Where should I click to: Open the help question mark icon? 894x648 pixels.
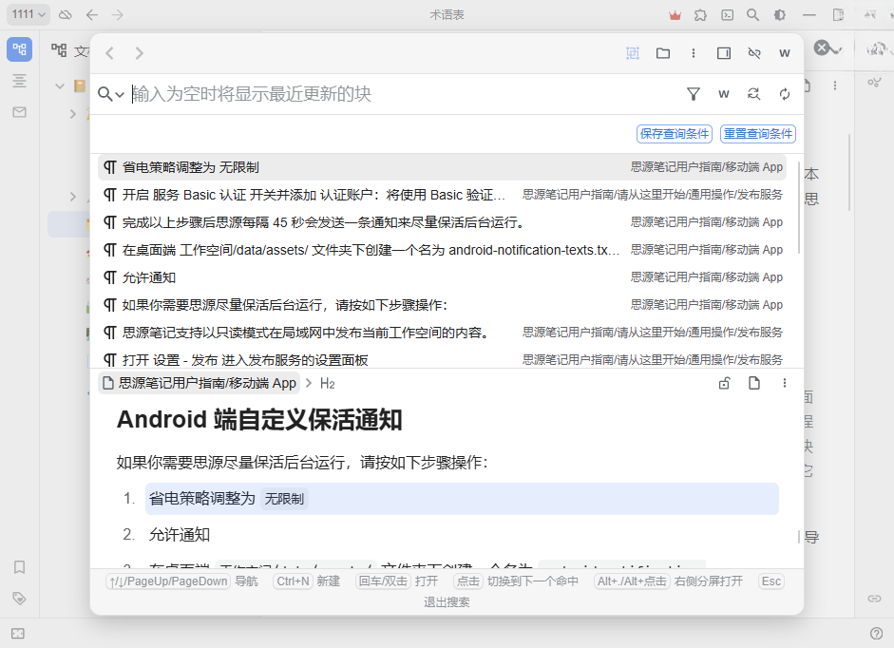pyautogui.click(x=877, y=634)
